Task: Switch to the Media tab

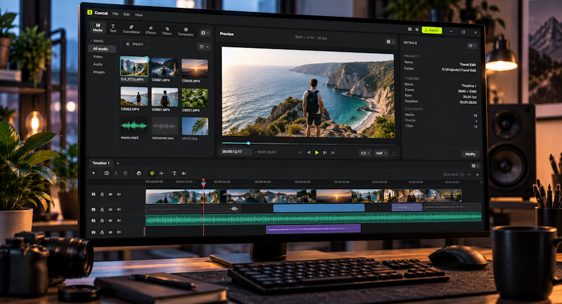Action: (97, 28)
